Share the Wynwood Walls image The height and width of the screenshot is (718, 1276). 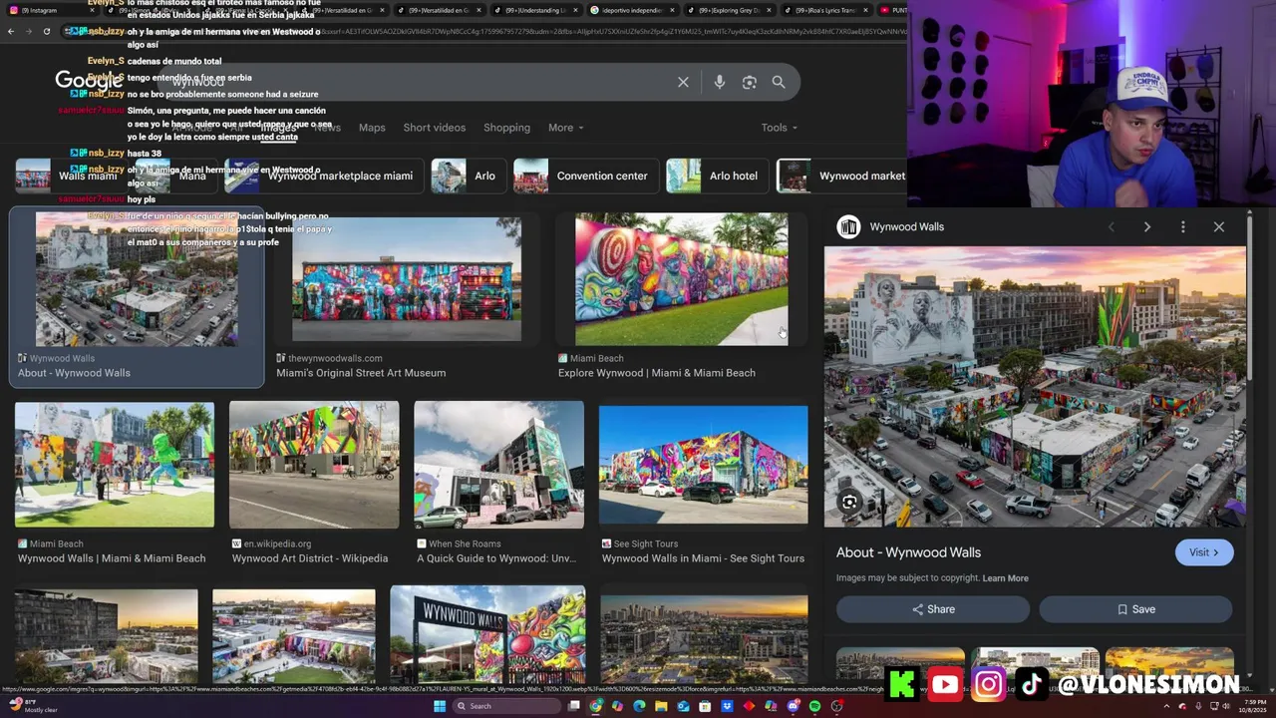coord(932,609)
